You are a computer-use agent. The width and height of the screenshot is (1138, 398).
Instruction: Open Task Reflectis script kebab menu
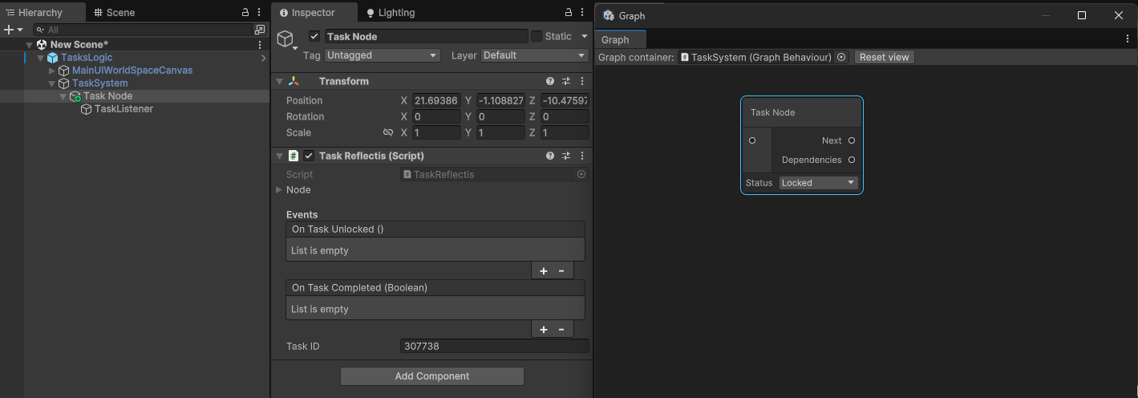click(x=582, y=156)
